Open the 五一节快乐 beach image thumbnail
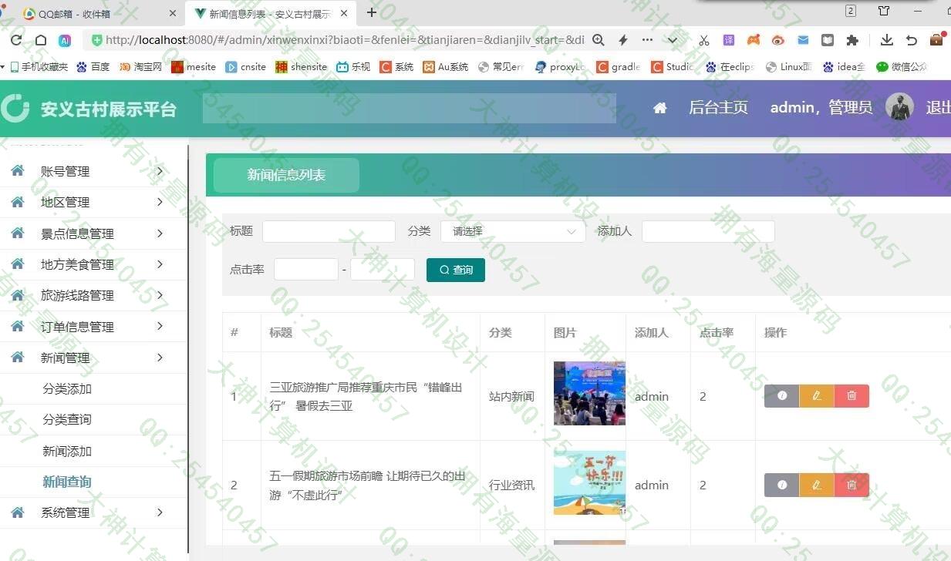Image resolution: width=951 pixels, height=561 pixels. tap(589, 483)
